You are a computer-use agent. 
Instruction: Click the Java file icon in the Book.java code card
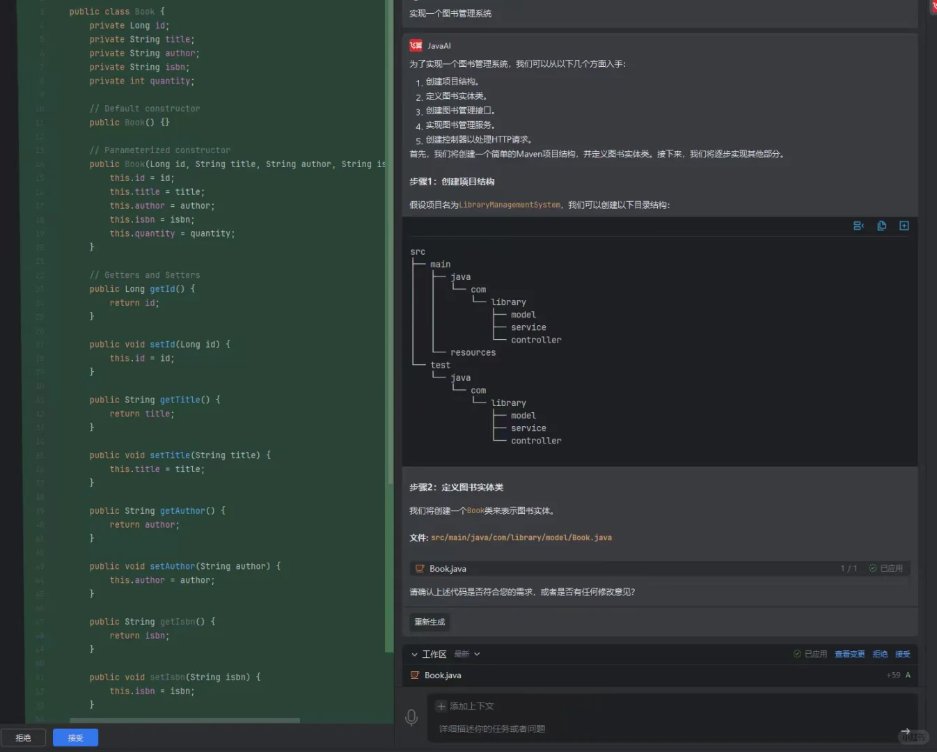420,569
